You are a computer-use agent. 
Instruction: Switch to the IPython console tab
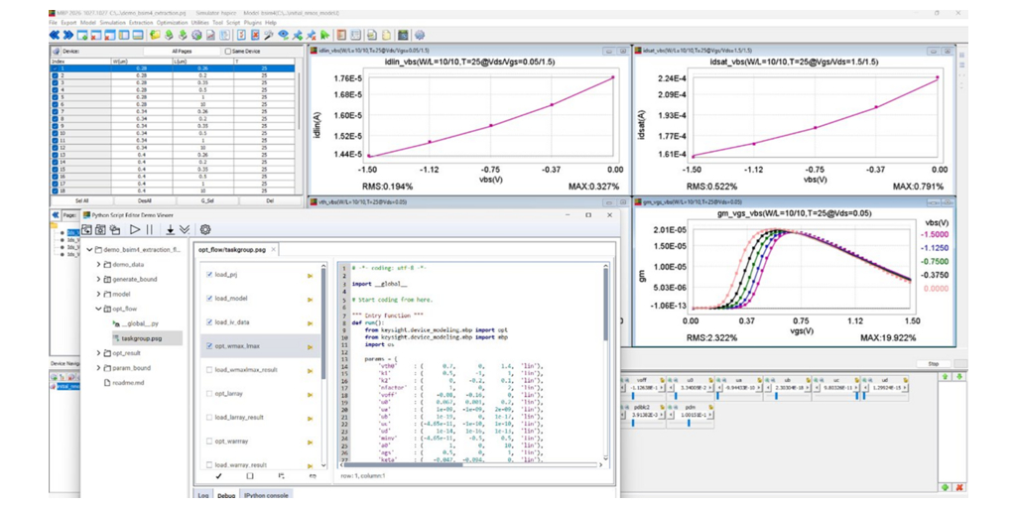[x=266, y=494]
